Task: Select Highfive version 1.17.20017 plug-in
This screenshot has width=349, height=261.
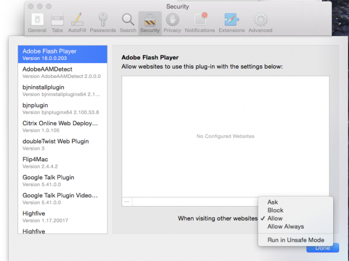Action: pyautogui.click(x=63, y=216)
